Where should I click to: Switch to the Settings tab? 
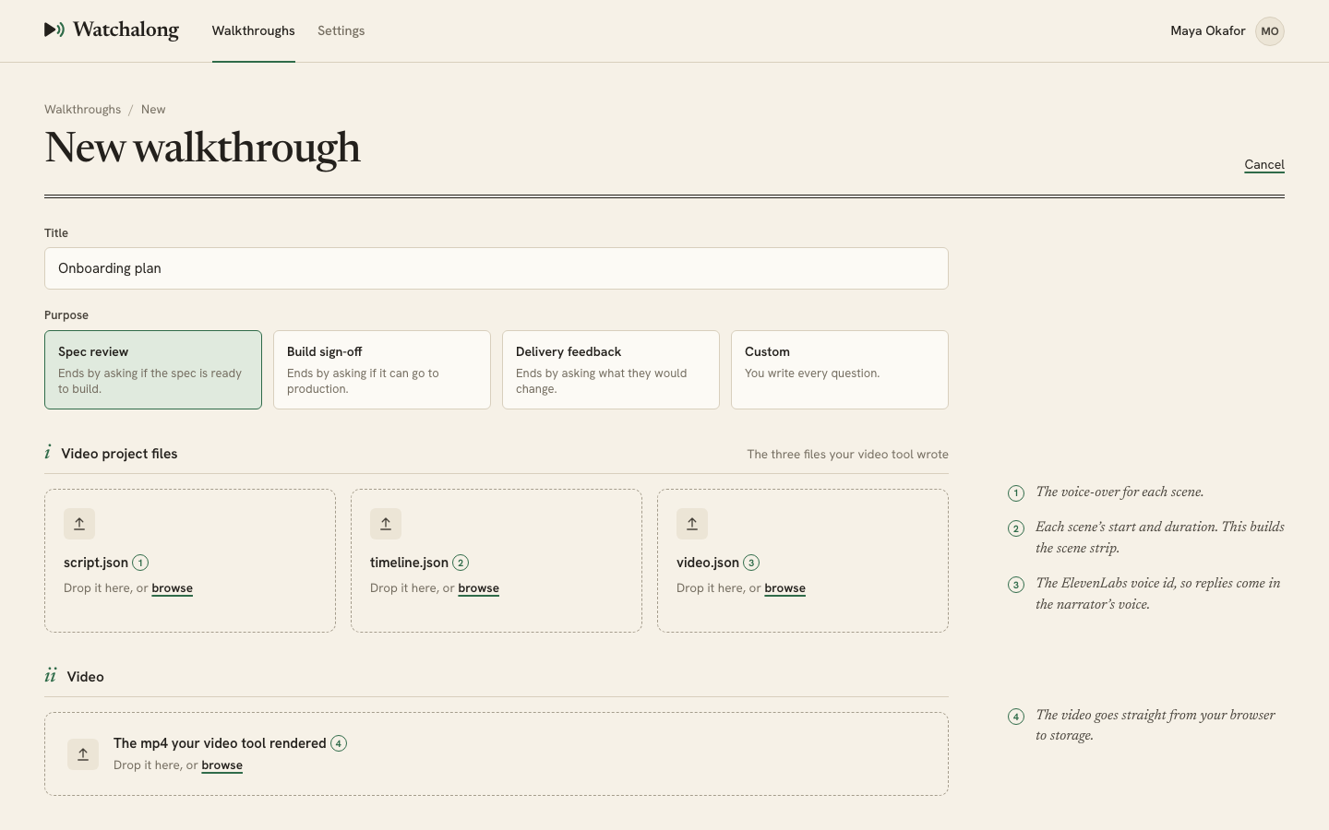341,30
